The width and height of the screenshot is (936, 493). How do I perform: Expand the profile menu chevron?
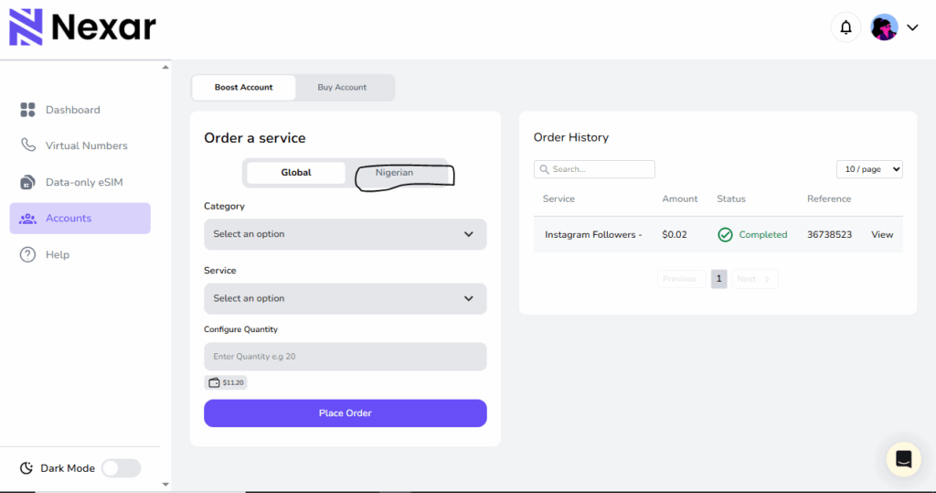(912, 27)
